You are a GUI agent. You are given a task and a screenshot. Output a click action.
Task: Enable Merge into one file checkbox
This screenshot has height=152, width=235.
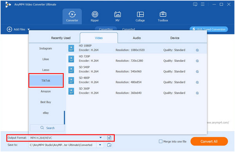coord(161,141)
